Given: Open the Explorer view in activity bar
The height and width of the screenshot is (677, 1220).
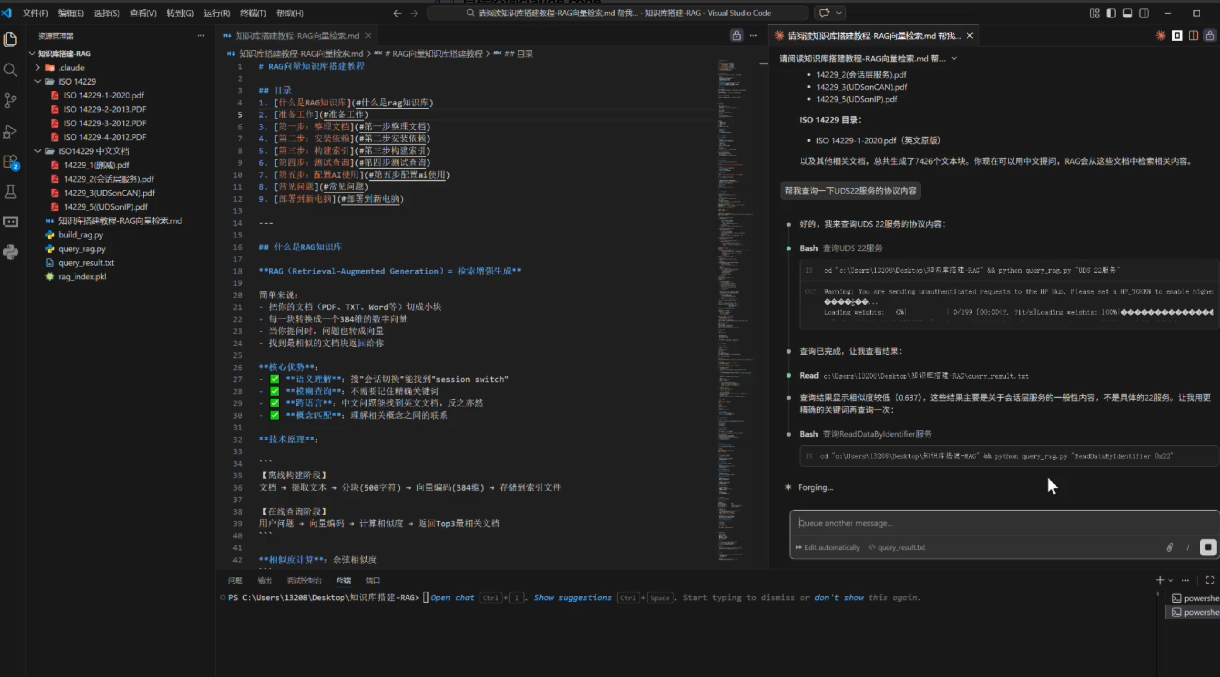Looking at the screenshot, I should tap(10, 40).
